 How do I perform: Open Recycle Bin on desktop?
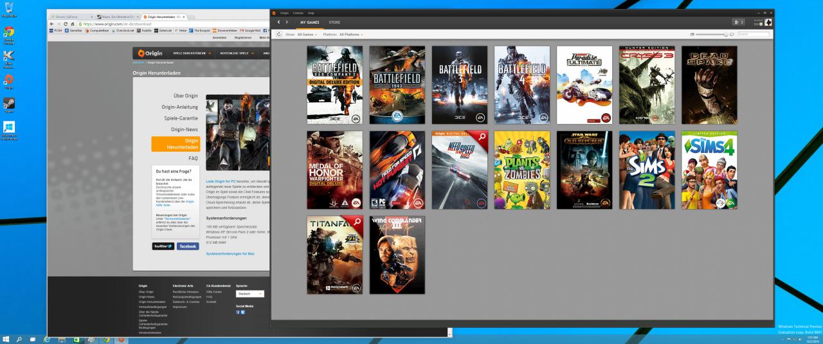pos(8,10)
